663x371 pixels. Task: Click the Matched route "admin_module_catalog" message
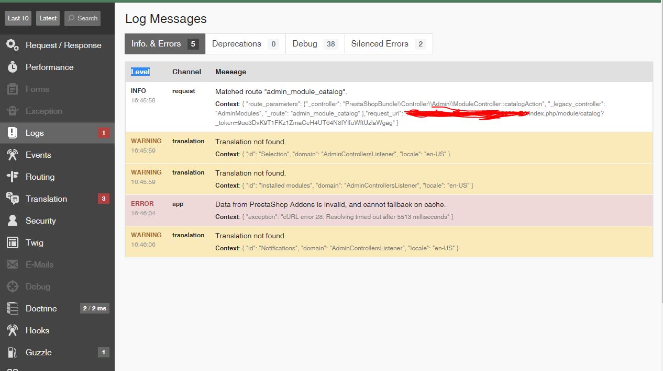tap(281, 91)
